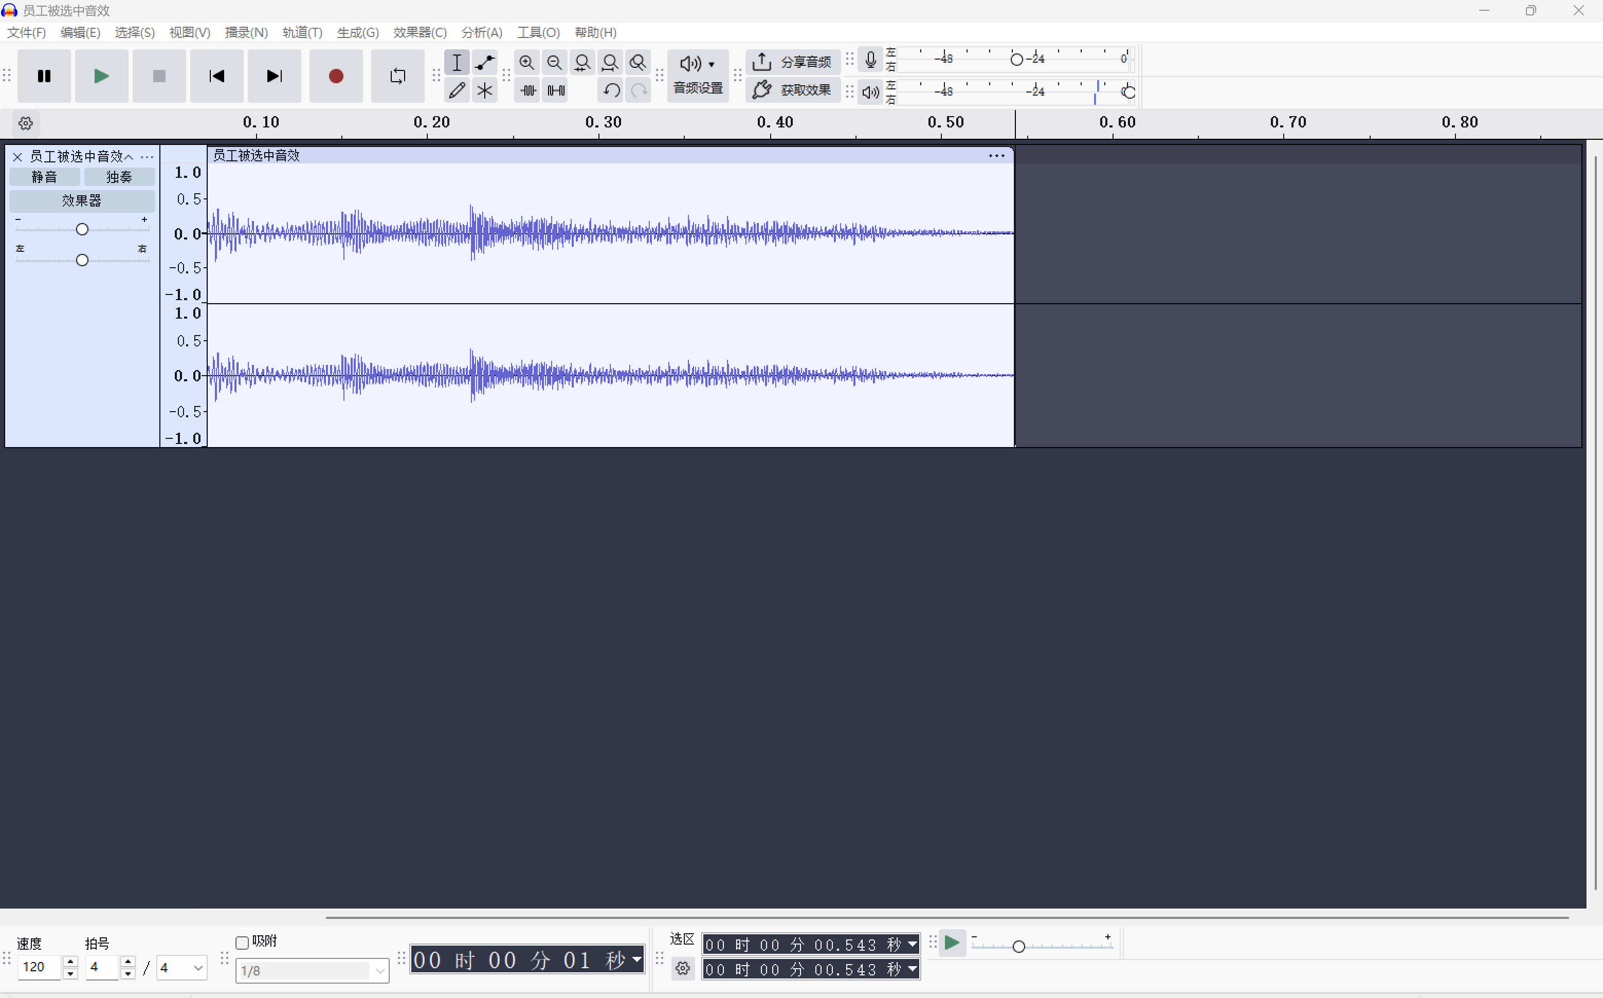Open timeline options gear icon

(x=26, y=123)
